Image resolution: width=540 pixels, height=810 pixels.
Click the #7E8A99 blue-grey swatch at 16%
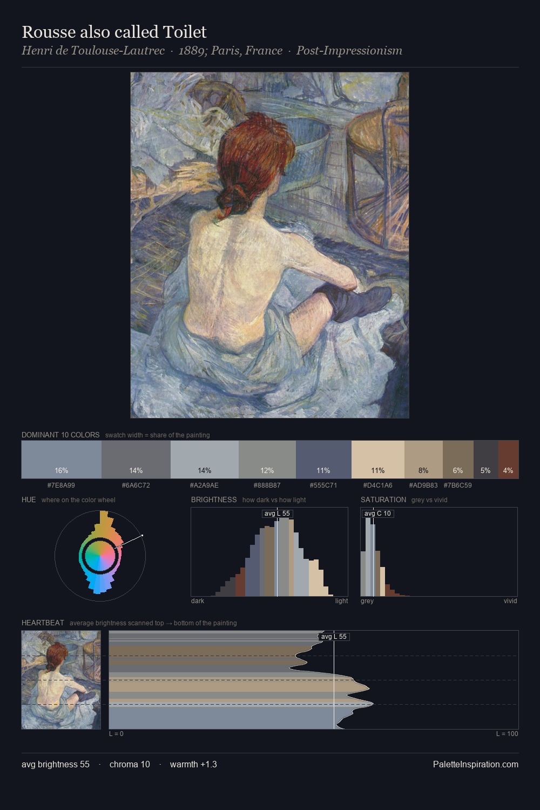tap(62, 460)
